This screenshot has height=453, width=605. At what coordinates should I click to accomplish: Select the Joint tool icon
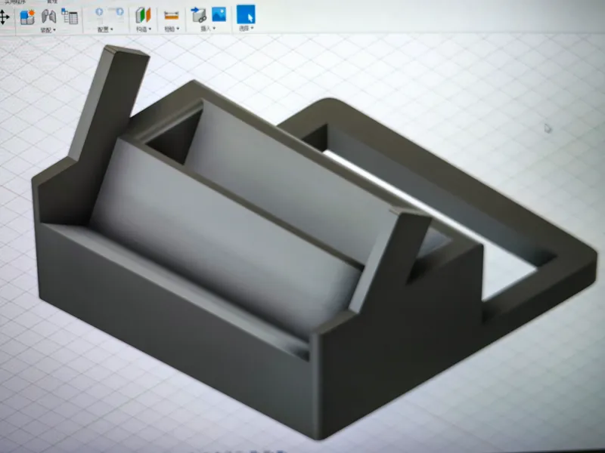tap(49, 17)
